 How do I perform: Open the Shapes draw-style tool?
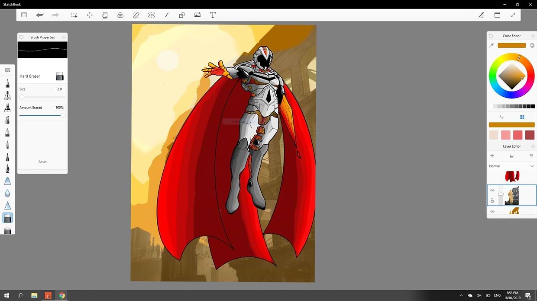[182, 15]
